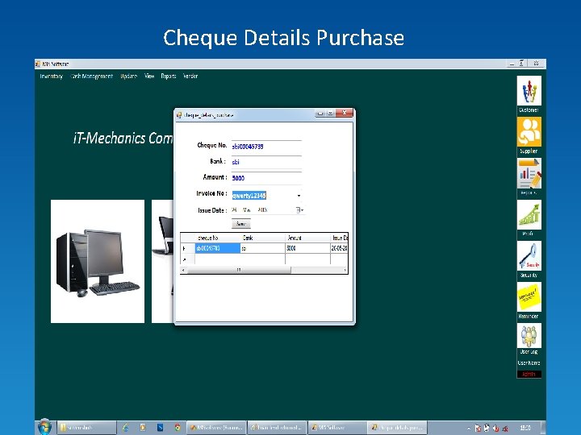Open the Inventory menu
581x435 pixels.
(x=51, y=77)
